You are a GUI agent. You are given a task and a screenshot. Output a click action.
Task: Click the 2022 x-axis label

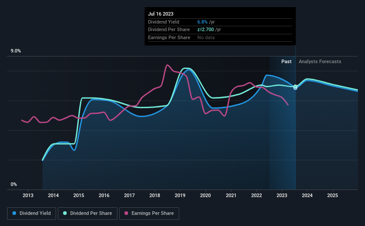click(x=257, y=195)
